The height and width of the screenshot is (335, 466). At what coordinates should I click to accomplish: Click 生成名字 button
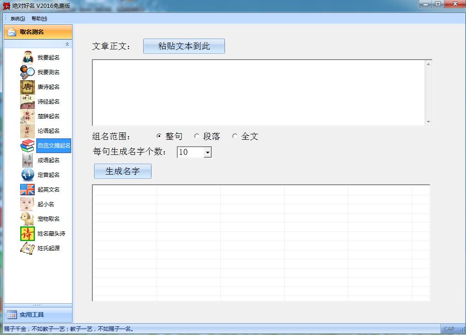pos(123,171)
